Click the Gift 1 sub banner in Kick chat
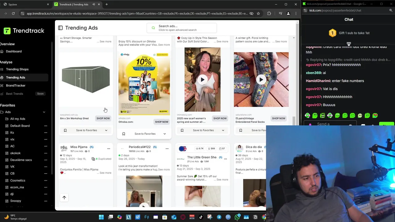The height and width of the screenshot is (222, 395). 349,33
